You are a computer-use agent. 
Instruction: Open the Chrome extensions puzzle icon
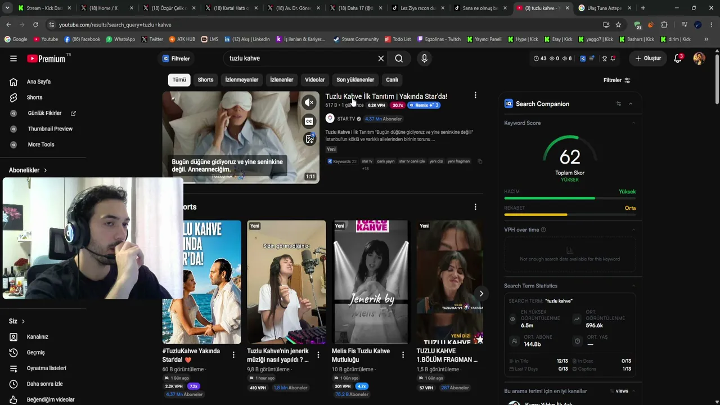coord(664,25)
